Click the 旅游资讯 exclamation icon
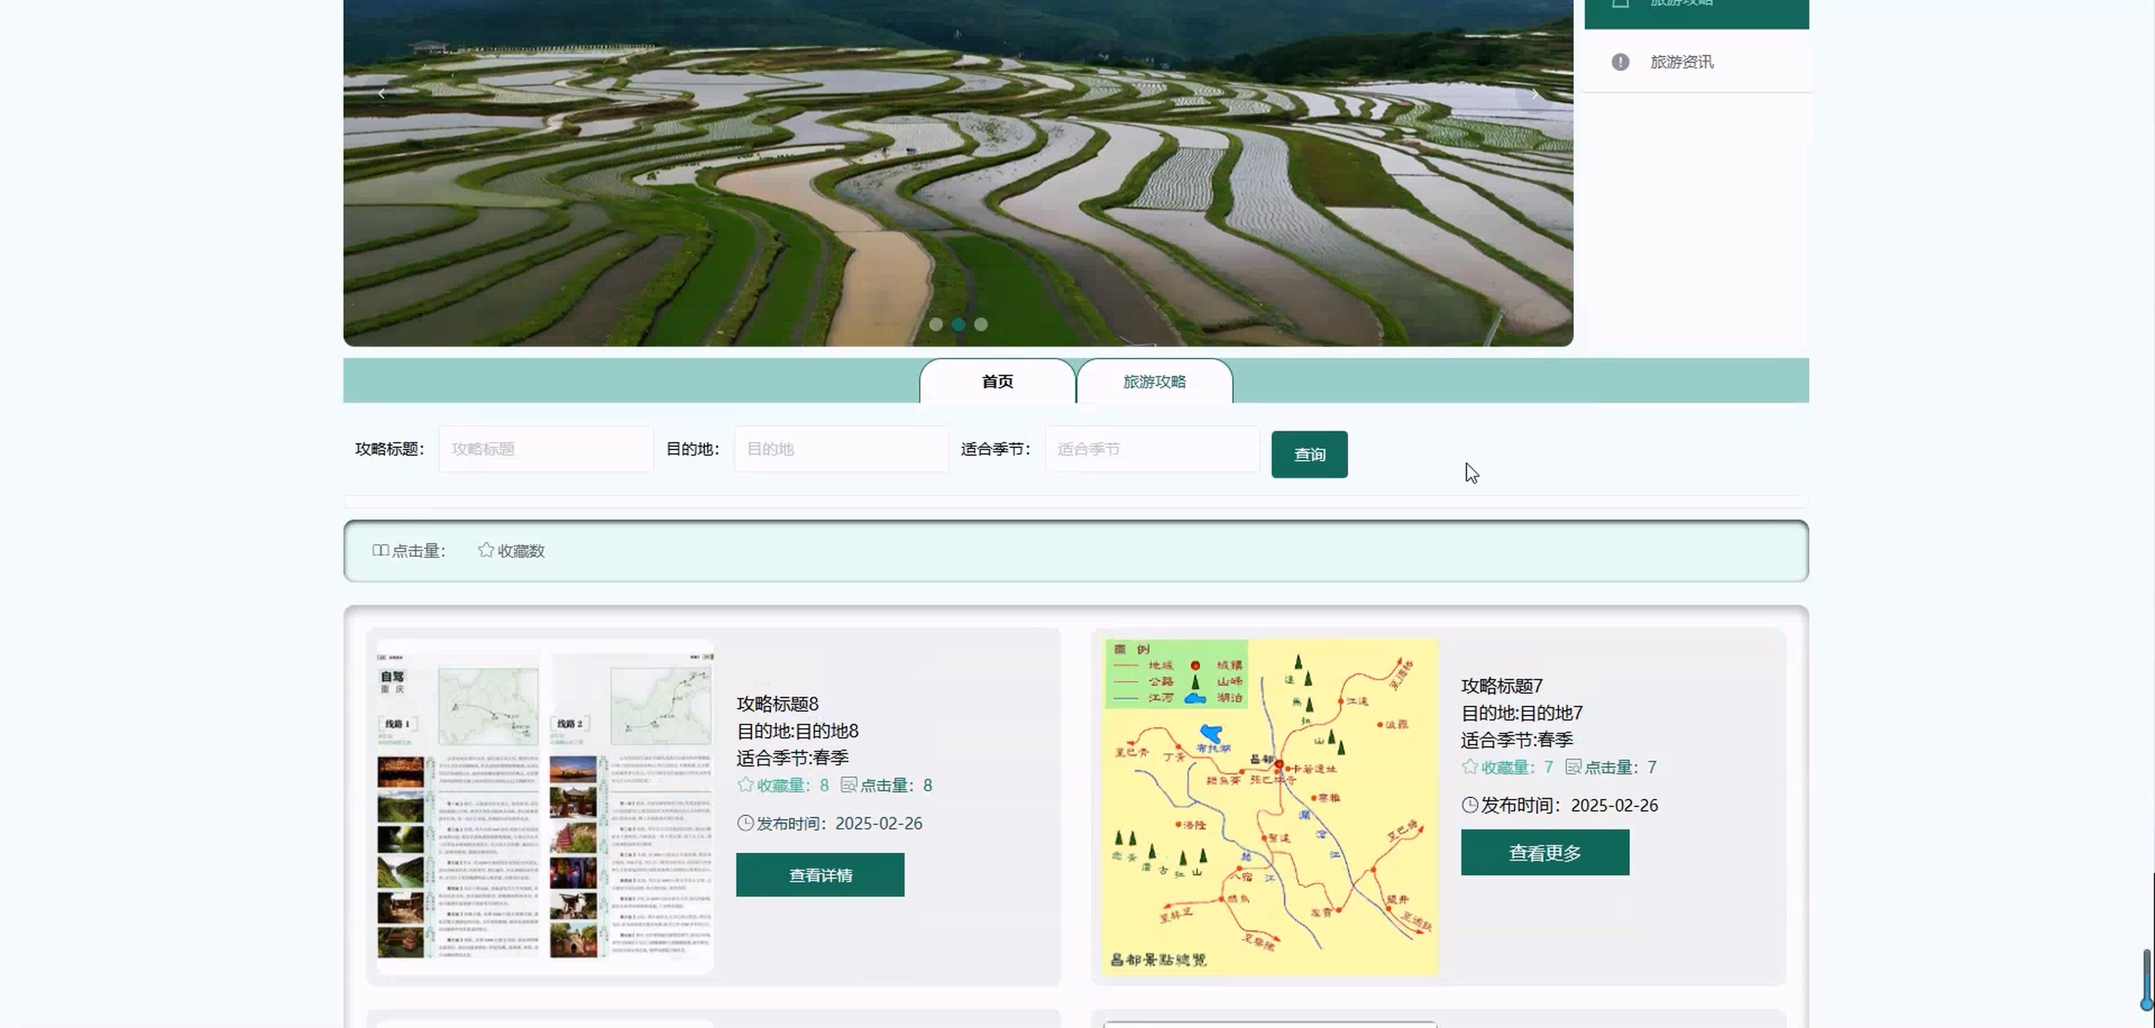 [1619, 62]
